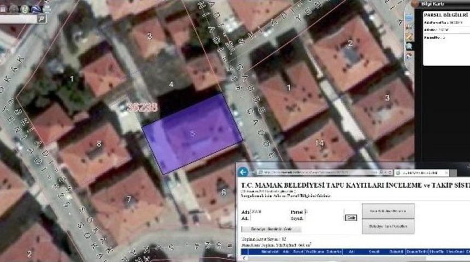Click the magnifier search button beside the map search box
The height and width of the screenshot is (262, 470).
(42, 19)
